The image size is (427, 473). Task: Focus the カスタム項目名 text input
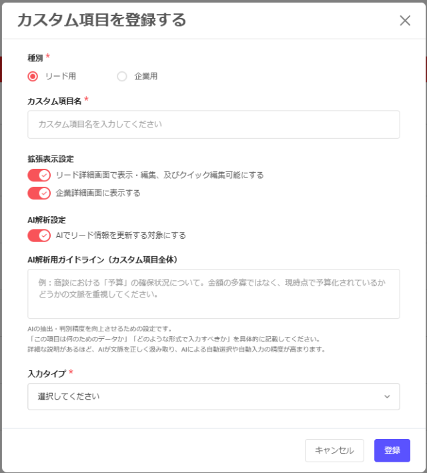click(213, 124)
